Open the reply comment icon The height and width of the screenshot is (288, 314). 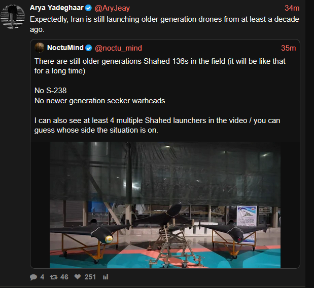[33, 277]
